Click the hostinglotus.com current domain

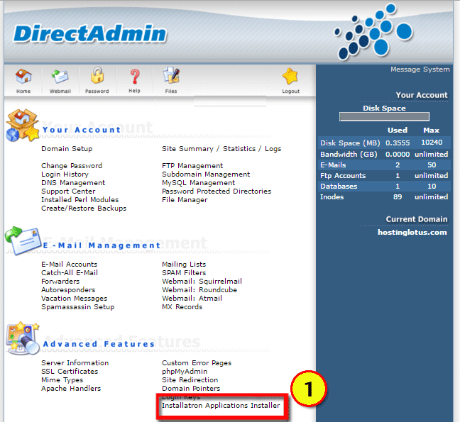tap(412, 233)
